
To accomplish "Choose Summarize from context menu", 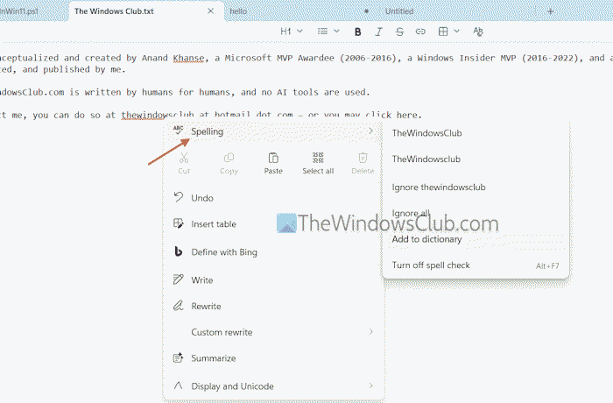I will coord(273,358).
